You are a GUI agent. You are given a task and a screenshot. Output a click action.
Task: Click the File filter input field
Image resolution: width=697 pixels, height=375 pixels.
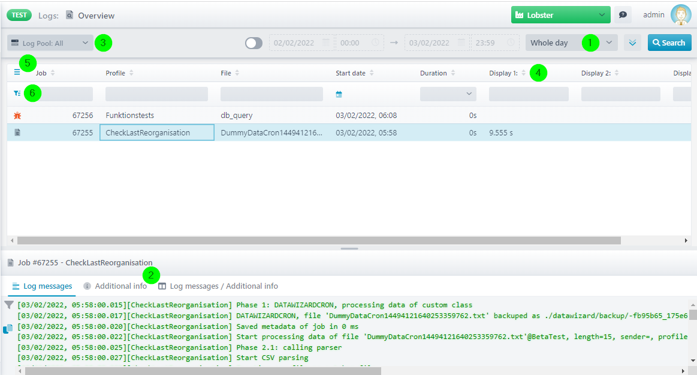[271, 93]
